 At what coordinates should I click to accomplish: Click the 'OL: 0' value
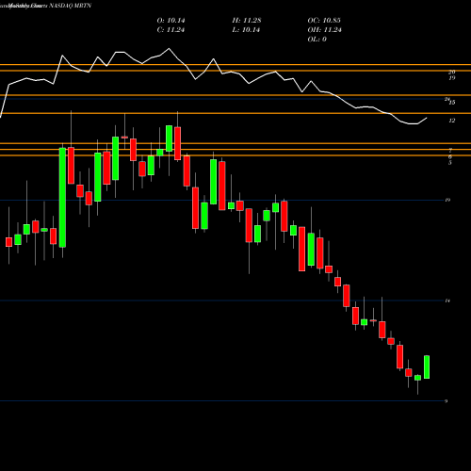click(317, 40)
